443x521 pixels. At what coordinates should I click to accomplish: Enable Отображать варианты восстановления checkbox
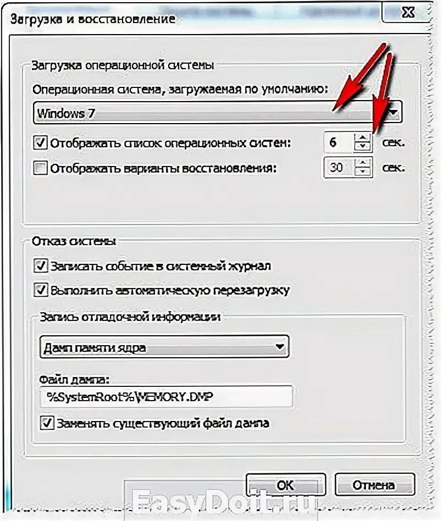[40, 168]
